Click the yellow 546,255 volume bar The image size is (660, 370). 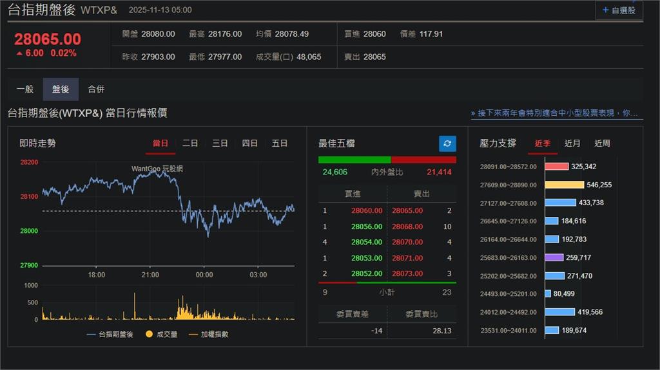[x=564, y=185]
